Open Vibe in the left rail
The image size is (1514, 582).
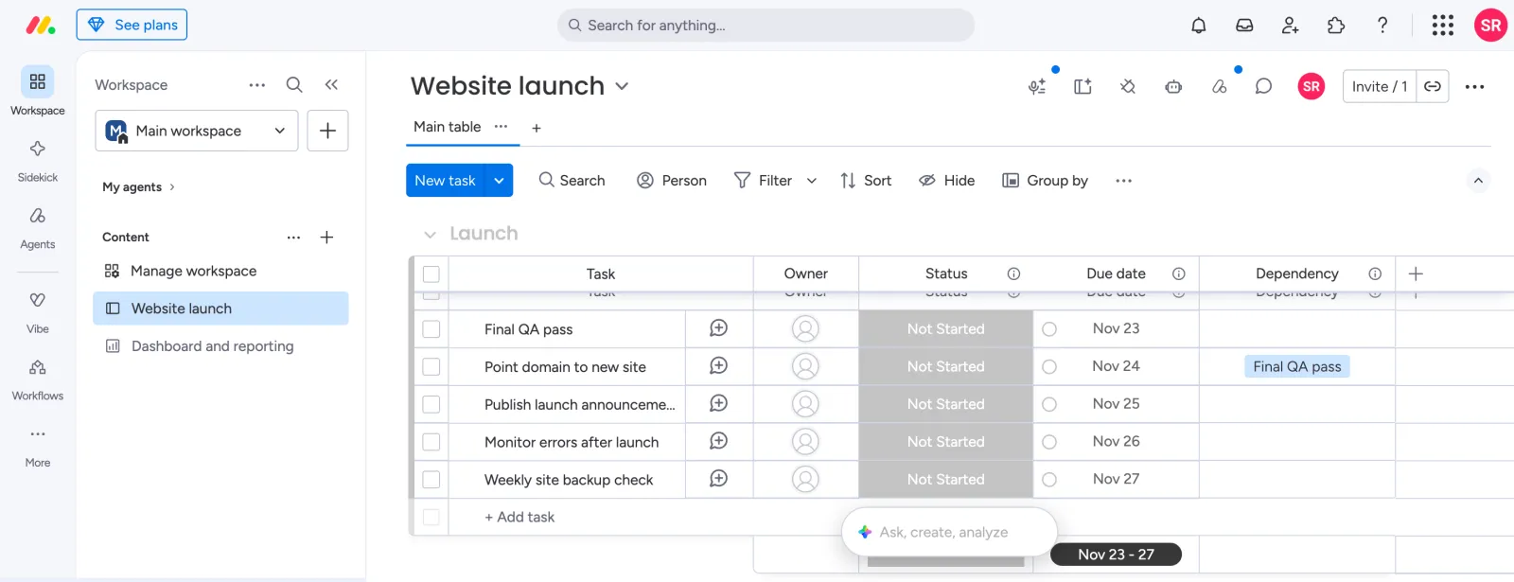[38, 312]
